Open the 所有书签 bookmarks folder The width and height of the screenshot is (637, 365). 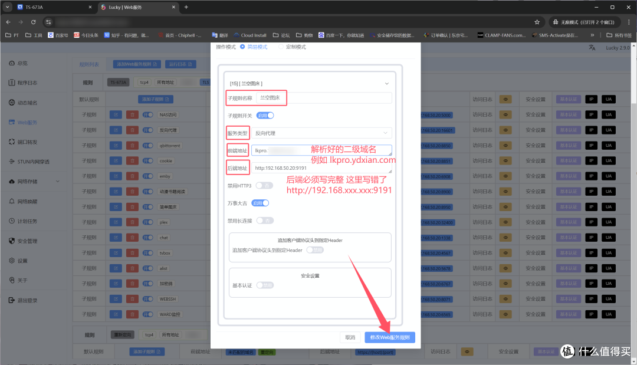click(x=619, y=35)
